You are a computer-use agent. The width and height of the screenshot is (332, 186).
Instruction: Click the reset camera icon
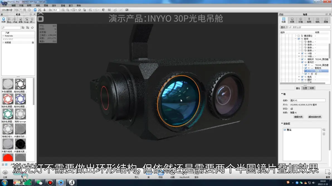(80, 10)
